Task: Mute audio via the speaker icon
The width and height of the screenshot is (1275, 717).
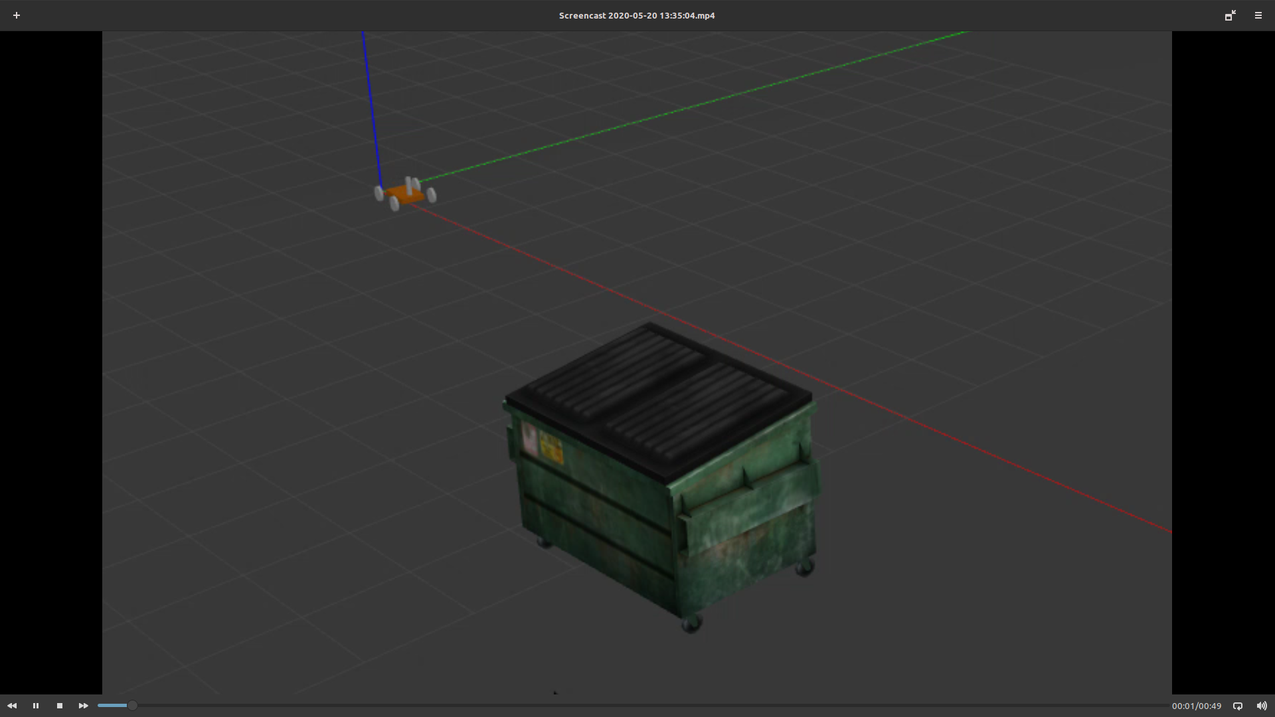Action: pyautogui.click(x=1261, y=706)
